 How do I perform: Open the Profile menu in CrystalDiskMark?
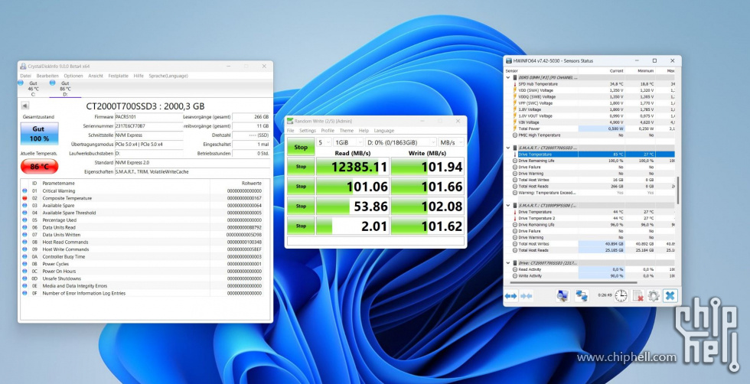[328, 131]
